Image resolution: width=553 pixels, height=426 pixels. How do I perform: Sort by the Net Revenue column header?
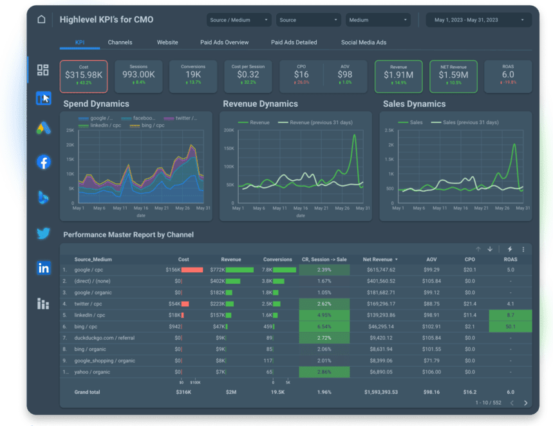tap(380, 259)
